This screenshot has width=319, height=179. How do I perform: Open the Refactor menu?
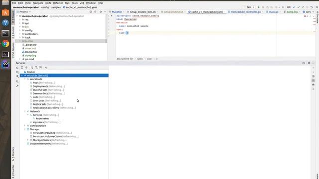(x=58, y=3)
